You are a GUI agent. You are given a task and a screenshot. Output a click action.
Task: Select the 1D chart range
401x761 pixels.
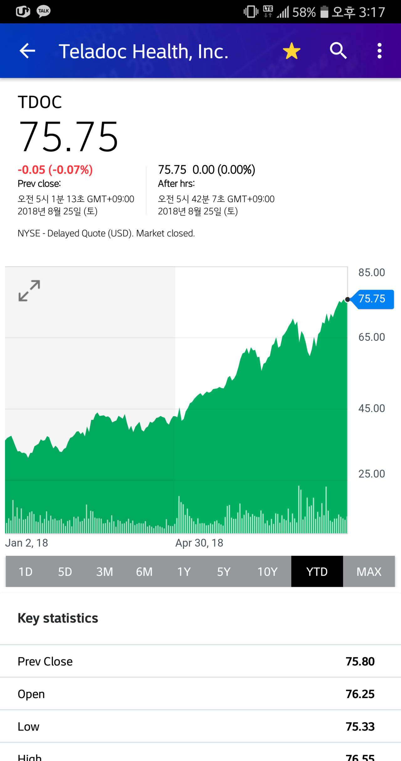25,572
